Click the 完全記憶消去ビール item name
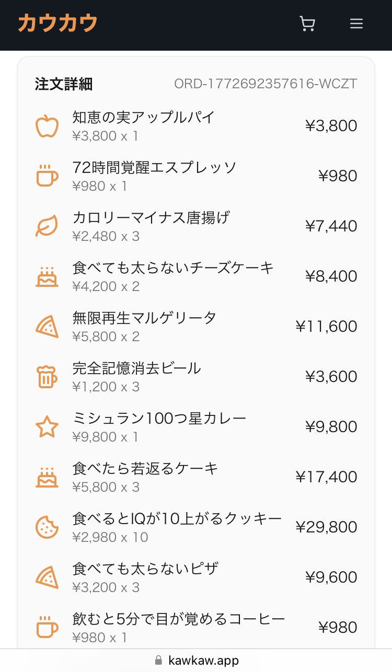Viewport: 392px width, 672px height. coord(136,368)
